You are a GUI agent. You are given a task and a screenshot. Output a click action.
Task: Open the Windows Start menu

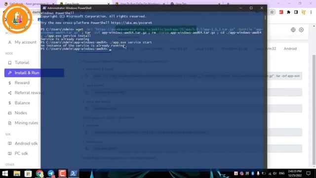click(5, 174)
